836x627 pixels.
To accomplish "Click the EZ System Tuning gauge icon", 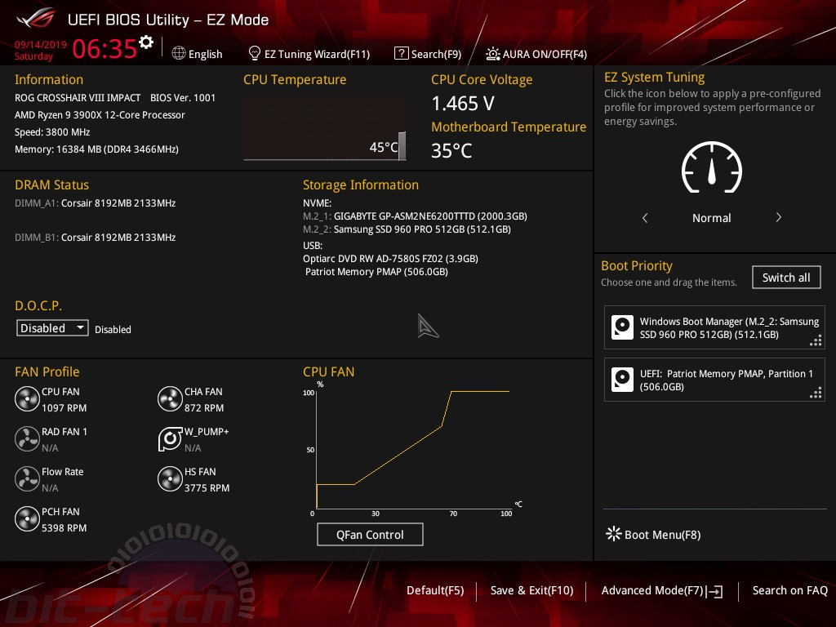I will 712,167.
